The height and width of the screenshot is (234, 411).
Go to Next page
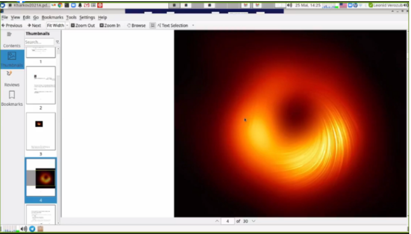34,25
